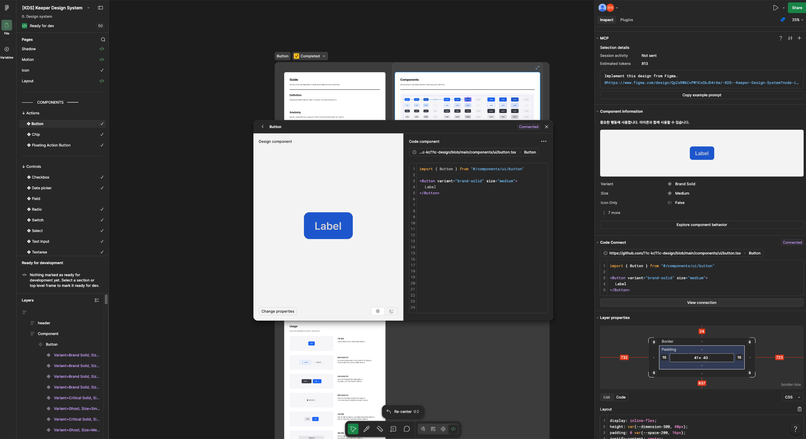Open the three-dot Code component menu
This screenshot has width=806, height=439.
coord(544,141)
